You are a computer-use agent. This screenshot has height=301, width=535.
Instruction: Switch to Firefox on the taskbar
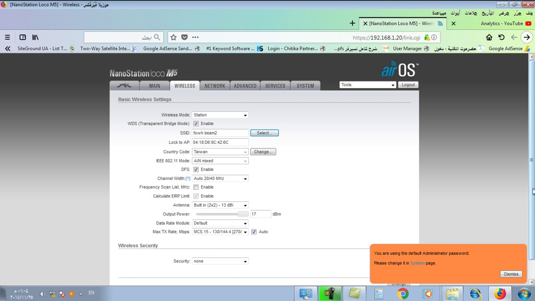[x=500, y=293]
